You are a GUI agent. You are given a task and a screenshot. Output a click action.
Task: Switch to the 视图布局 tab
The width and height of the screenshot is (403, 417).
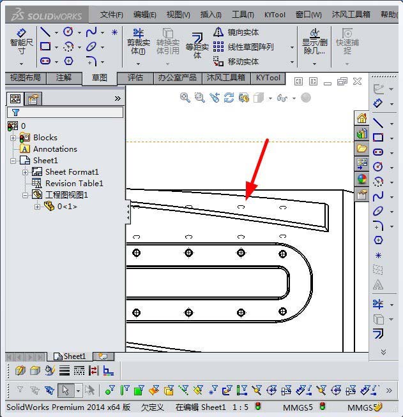26,78
